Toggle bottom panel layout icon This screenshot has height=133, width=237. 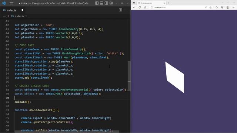pyautogui.click(x=101, y=3)
